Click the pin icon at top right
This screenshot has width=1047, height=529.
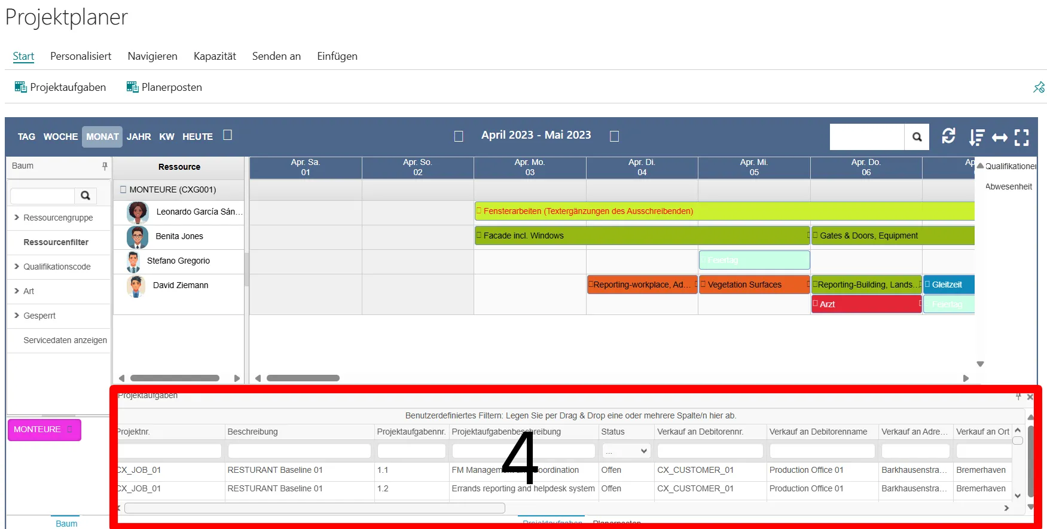[1039, 87]
